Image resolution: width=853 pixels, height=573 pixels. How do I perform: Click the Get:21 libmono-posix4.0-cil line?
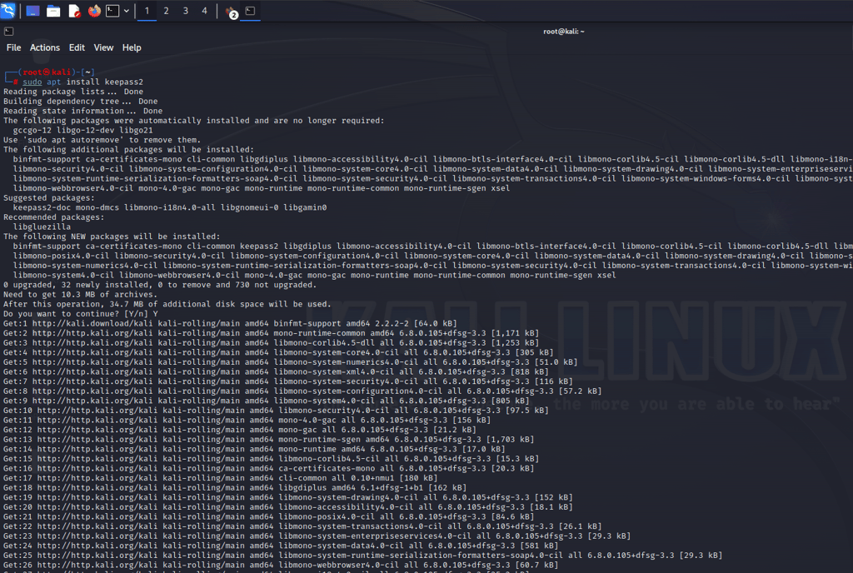pos(269,517)
